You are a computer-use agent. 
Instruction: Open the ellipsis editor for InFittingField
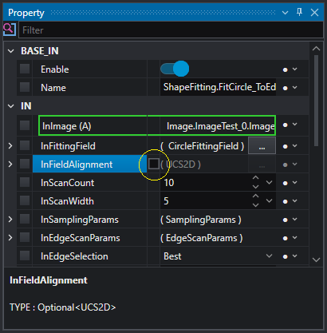[262, 145]
